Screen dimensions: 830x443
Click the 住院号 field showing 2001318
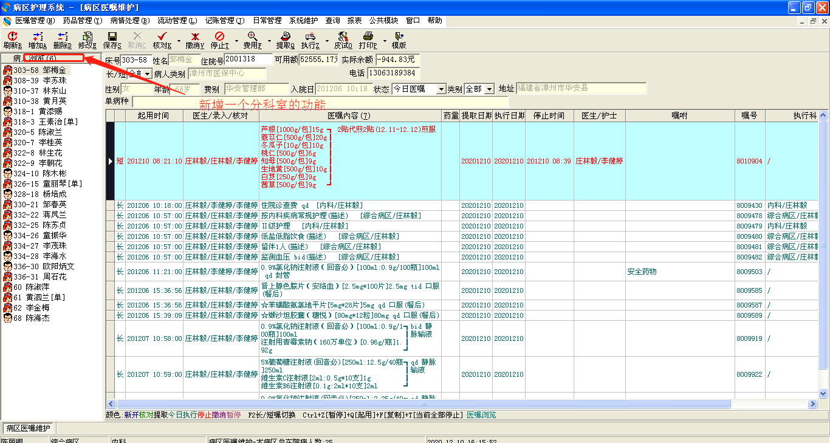point(249,60)
